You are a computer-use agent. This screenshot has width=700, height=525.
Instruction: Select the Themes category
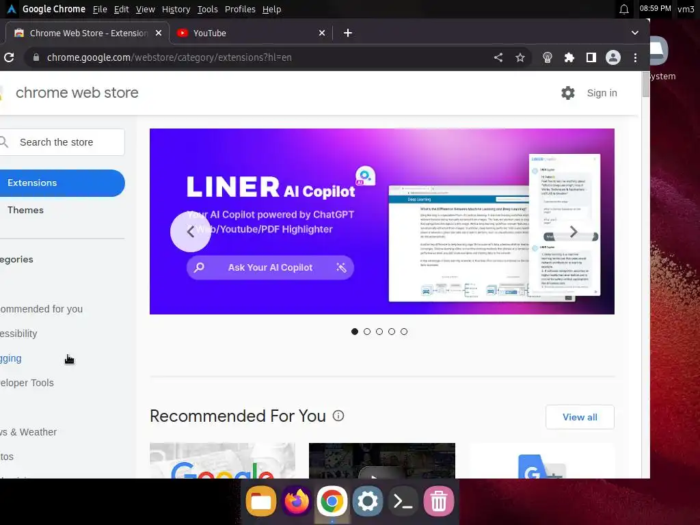(x=25, y=211)
